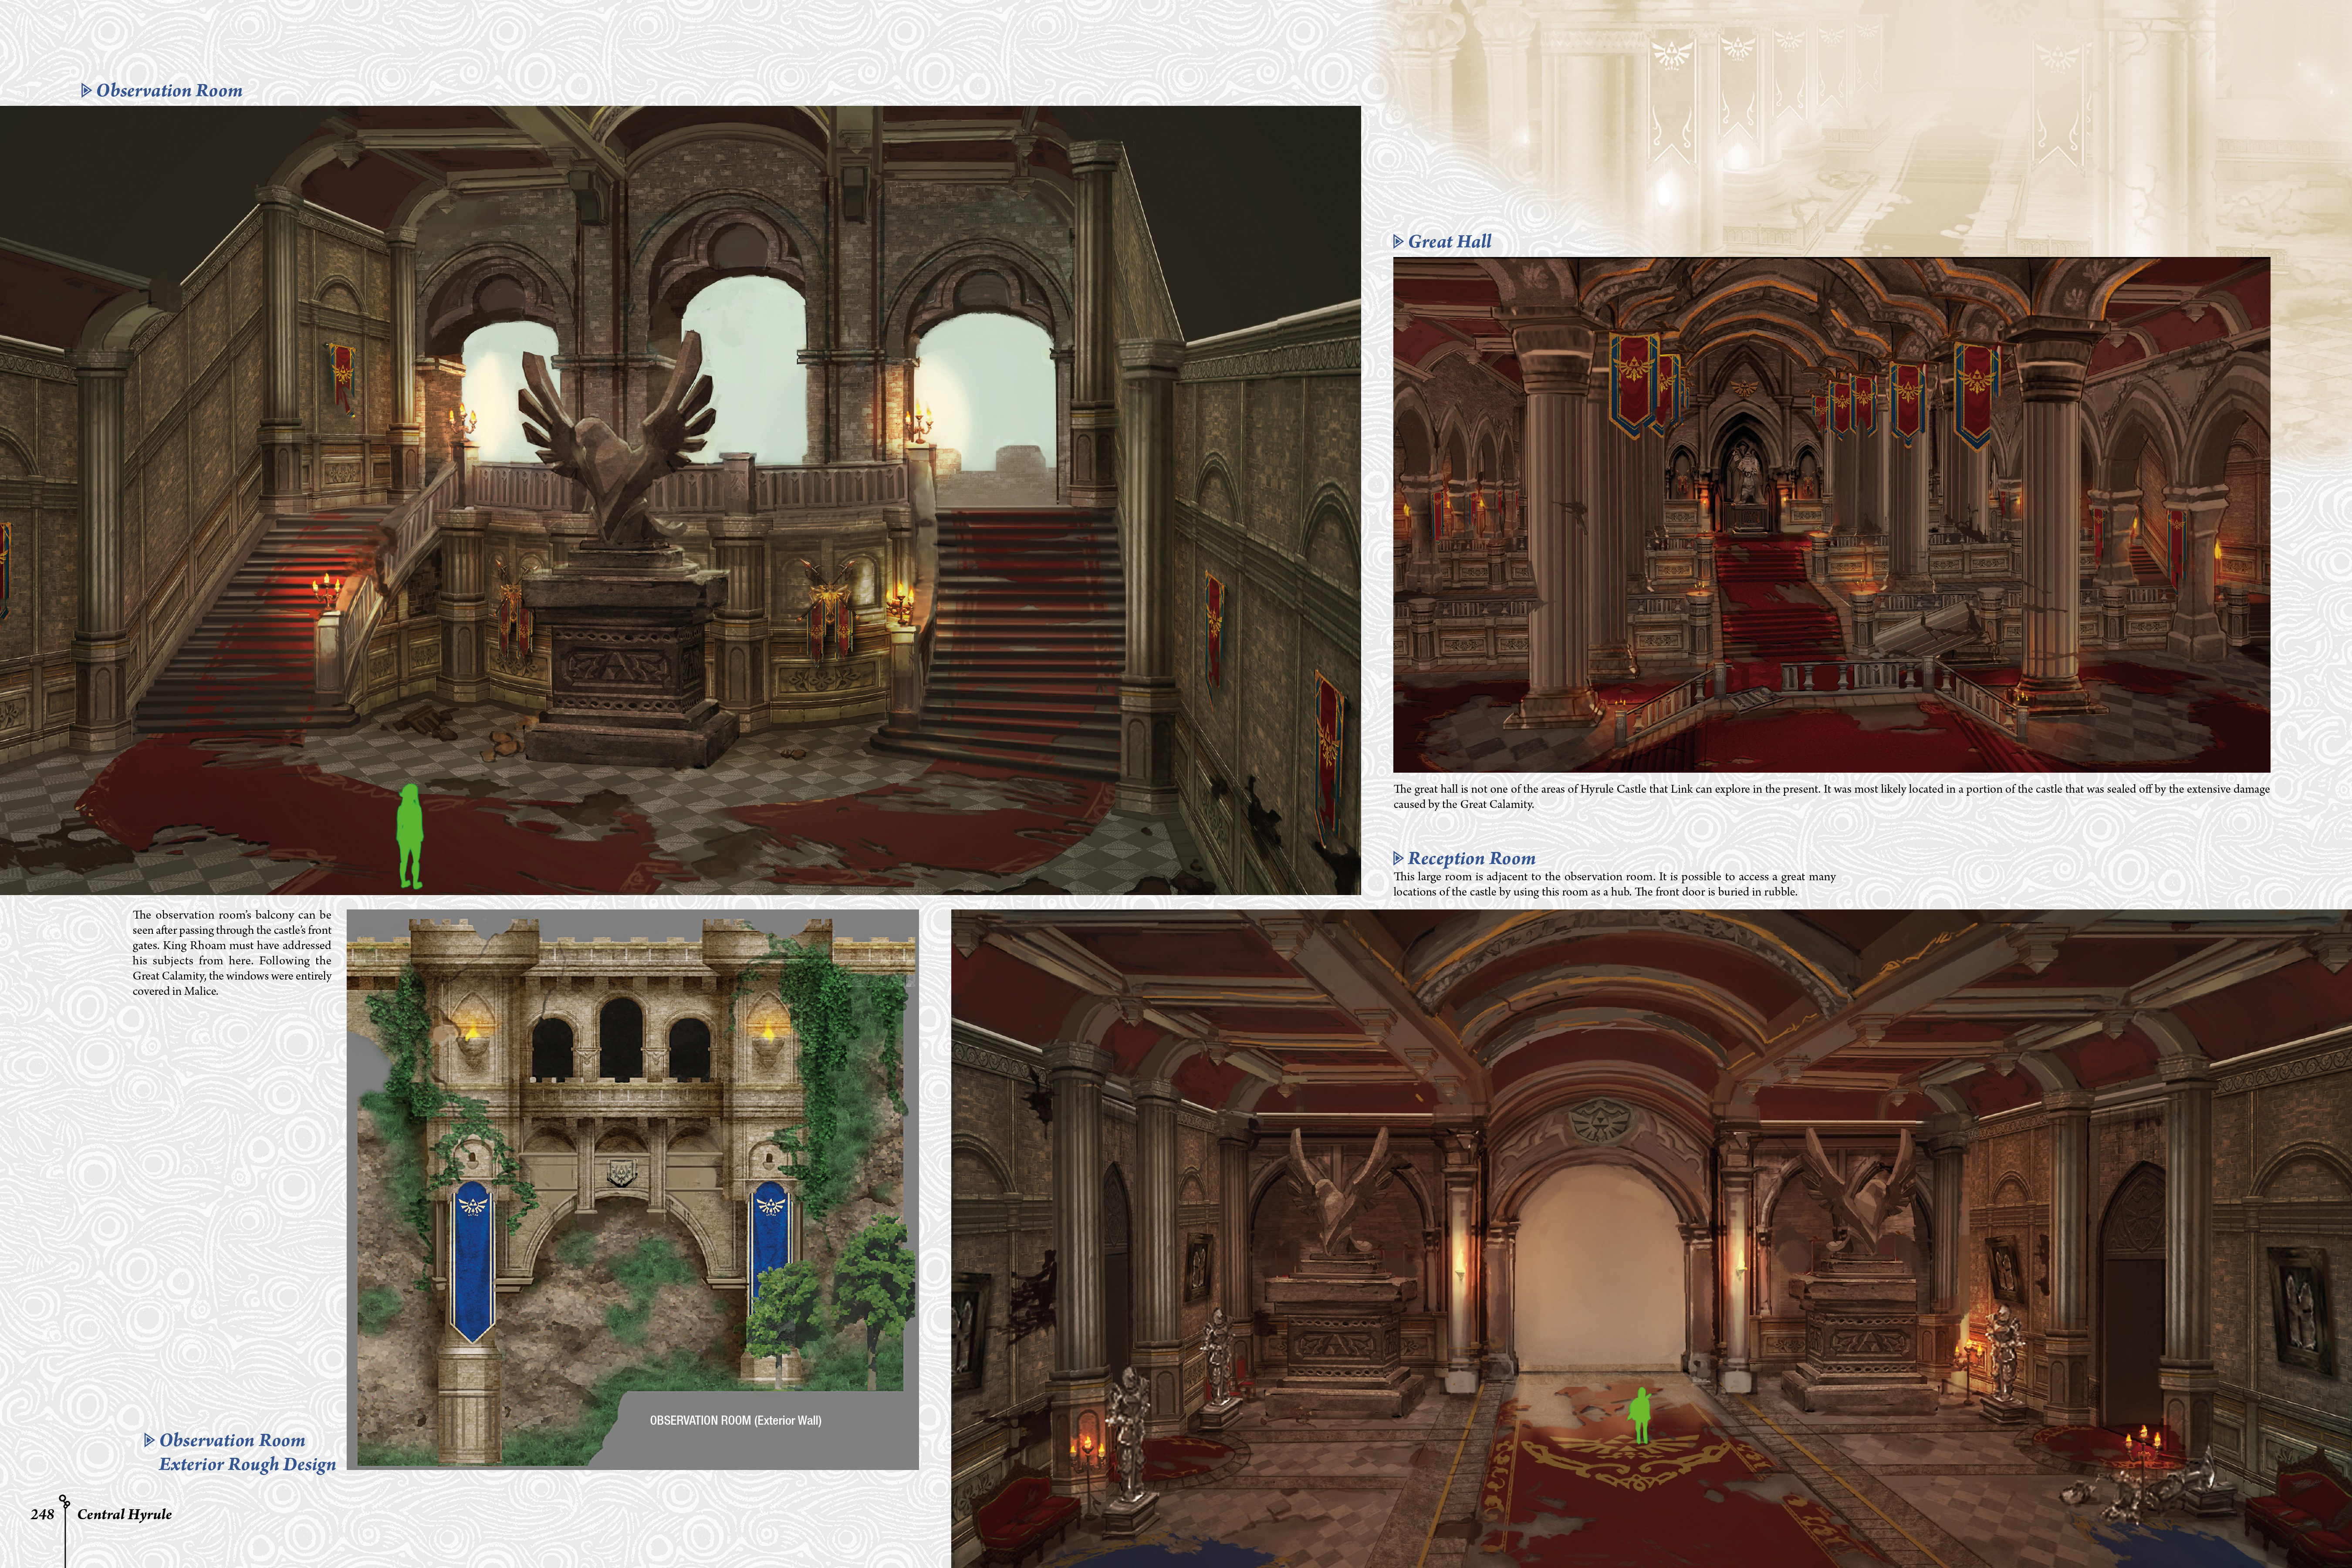Click the paragraph about the observation room's balcony
The width and height of the screenshot is (2352, 1568).
click(232, 953)
